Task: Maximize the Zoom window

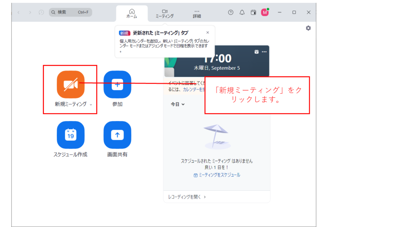Action: 294,12
